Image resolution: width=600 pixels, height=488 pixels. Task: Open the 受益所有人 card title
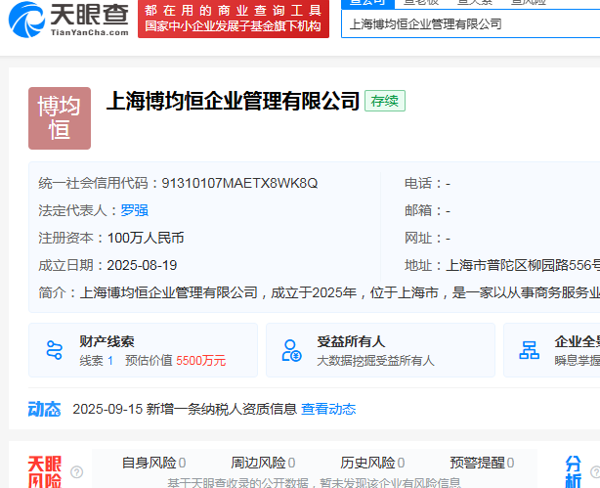(x=351, y=341)
